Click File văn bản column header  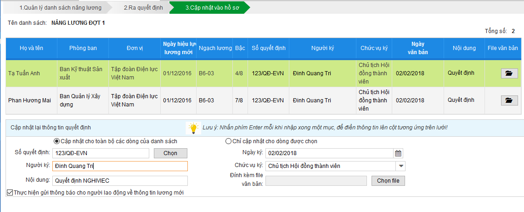(x=503, y=48)
